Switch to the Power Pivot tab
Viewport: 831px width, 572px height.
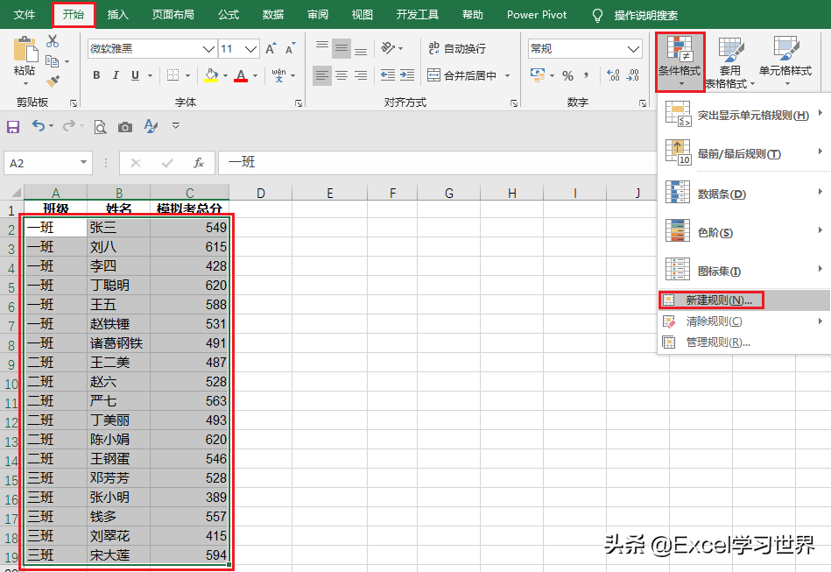pos(536,14)
